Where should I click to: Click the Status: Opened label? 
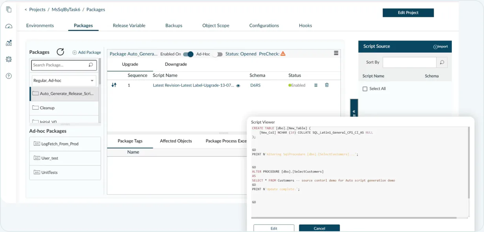click(241, 54)
